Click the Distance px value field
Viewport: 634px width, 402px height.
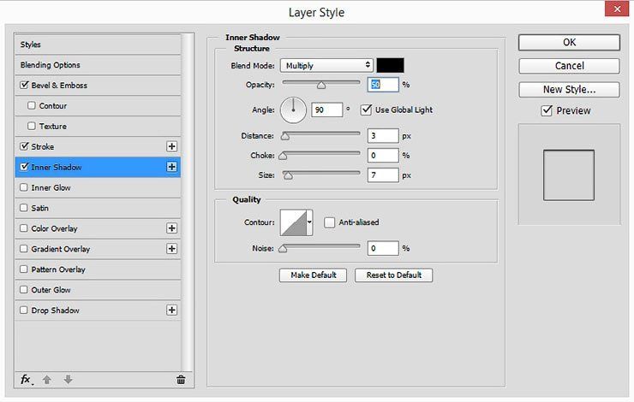[x=383, y=136]
